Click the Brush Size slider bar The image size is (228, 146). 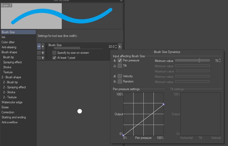(78, 48)
